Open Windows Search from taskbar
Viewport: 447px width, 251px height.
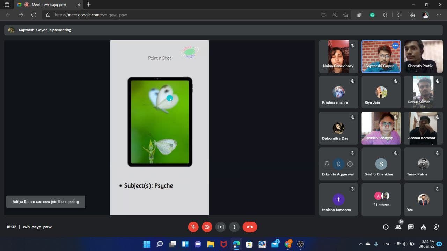pos(160,244)
